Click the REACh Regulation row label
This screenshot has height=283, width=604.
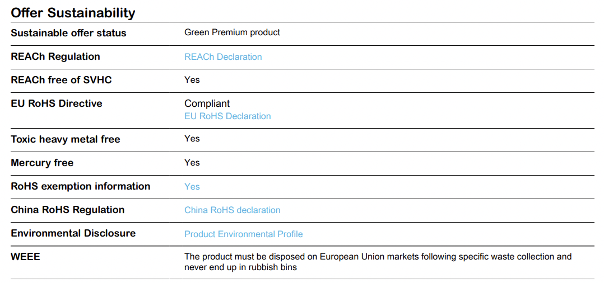coord(55,56)
